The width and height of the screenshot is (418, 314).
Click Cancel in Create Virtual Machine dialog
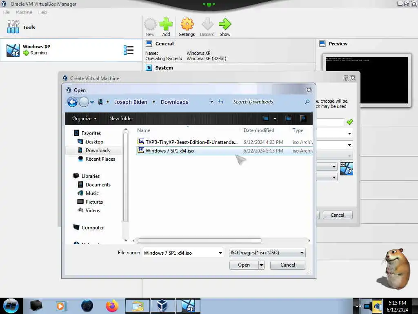click(x=338, y=215)
